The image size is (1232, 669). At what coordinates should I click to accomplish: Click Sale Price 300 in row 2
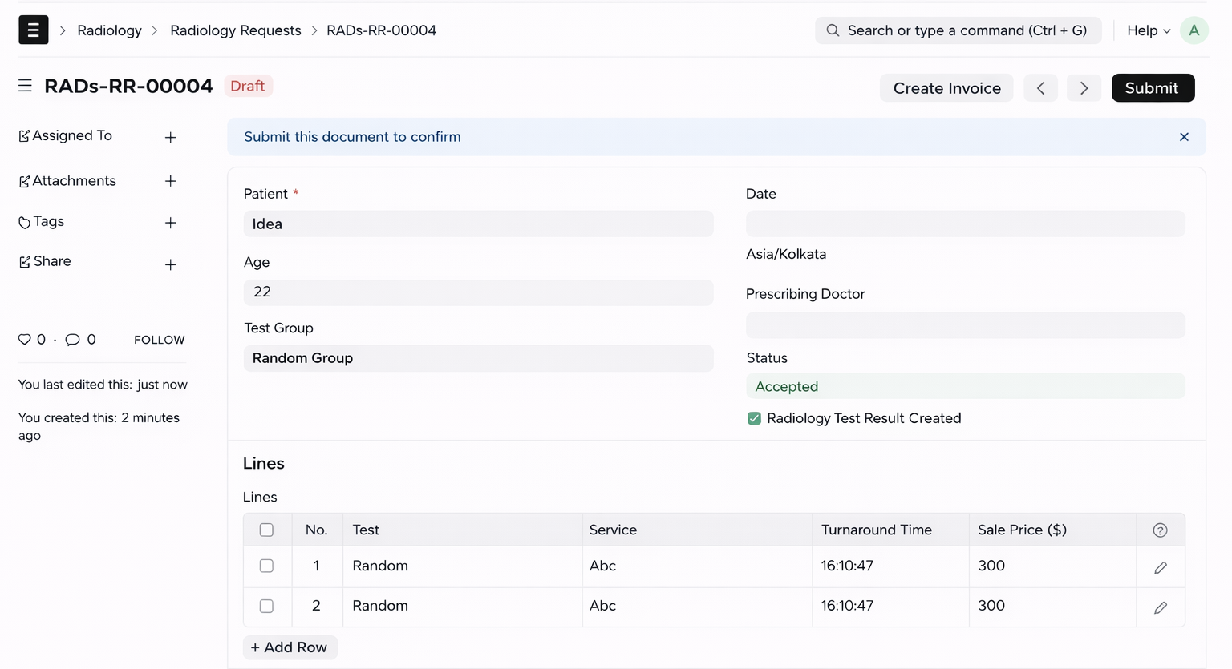(1052, 606)
